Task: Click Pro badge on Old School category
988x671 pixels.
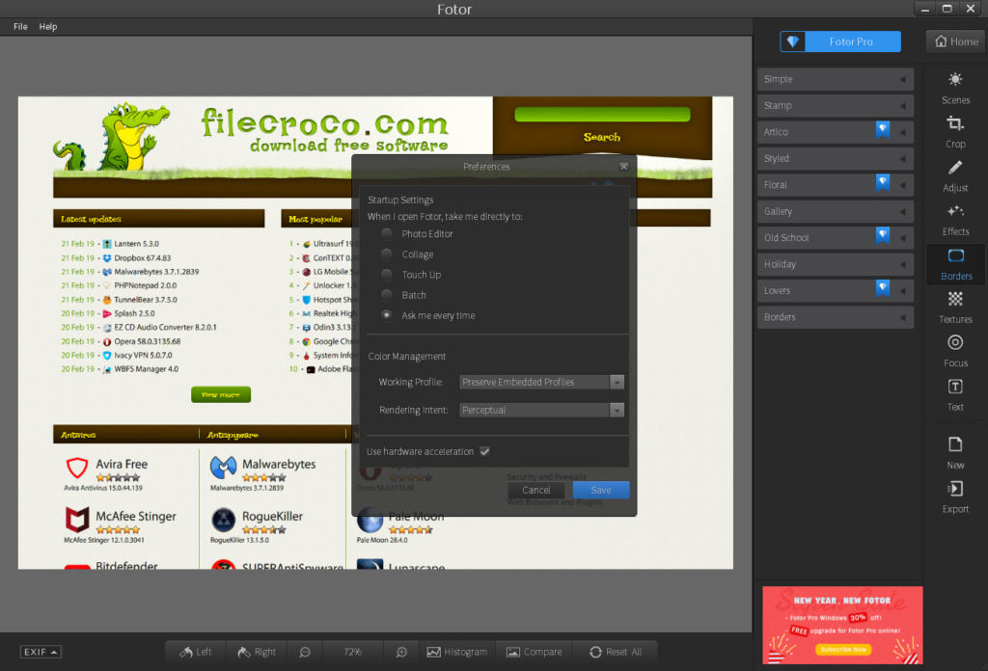Action: (x=883, y=235)
